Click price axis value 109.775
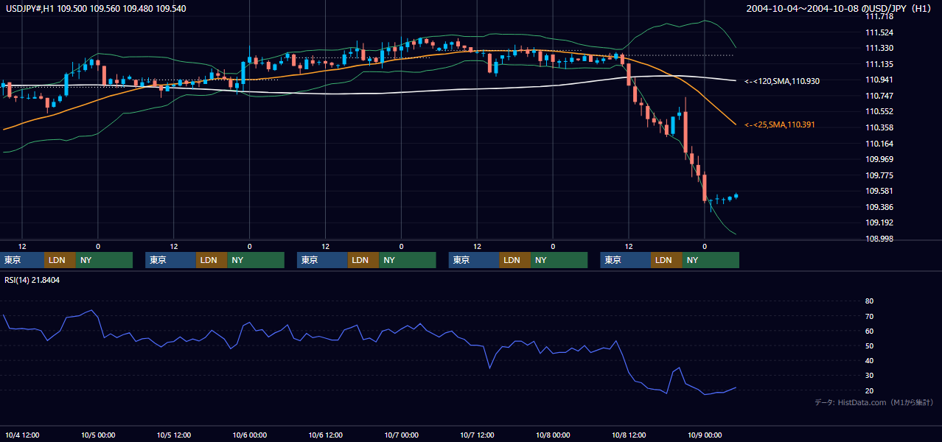Screen dimensions: 942x442 click(880, 175)
